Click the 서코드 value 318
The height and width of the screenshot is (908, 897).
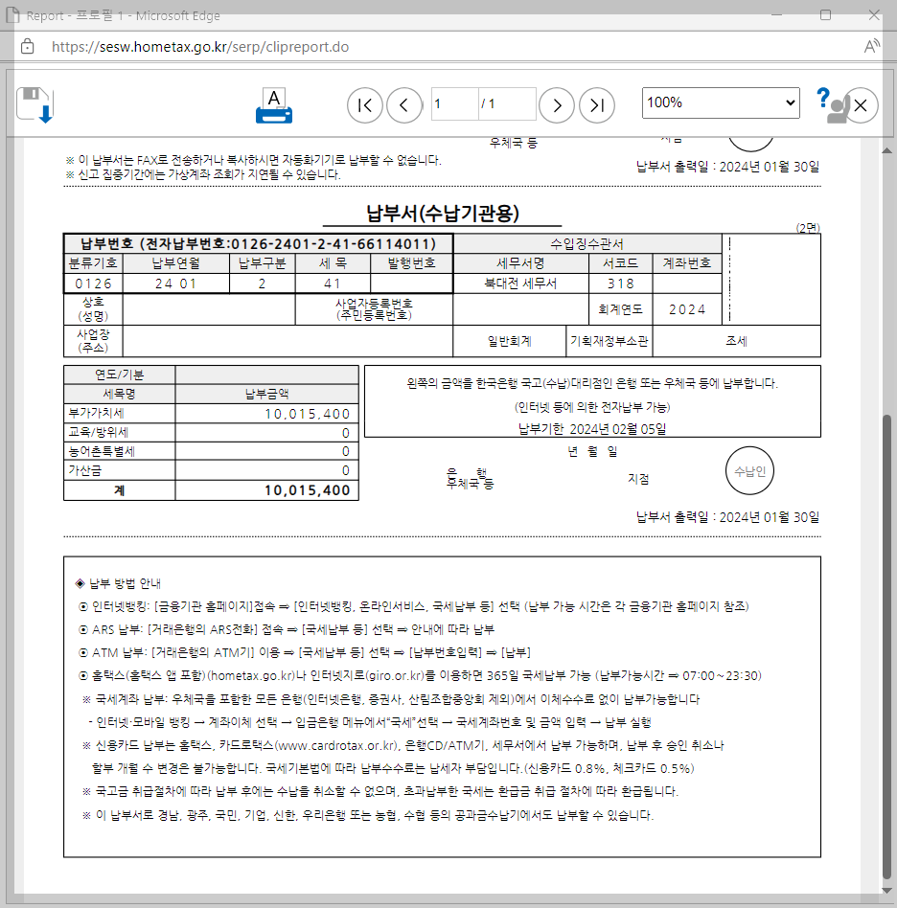[621, 284]
